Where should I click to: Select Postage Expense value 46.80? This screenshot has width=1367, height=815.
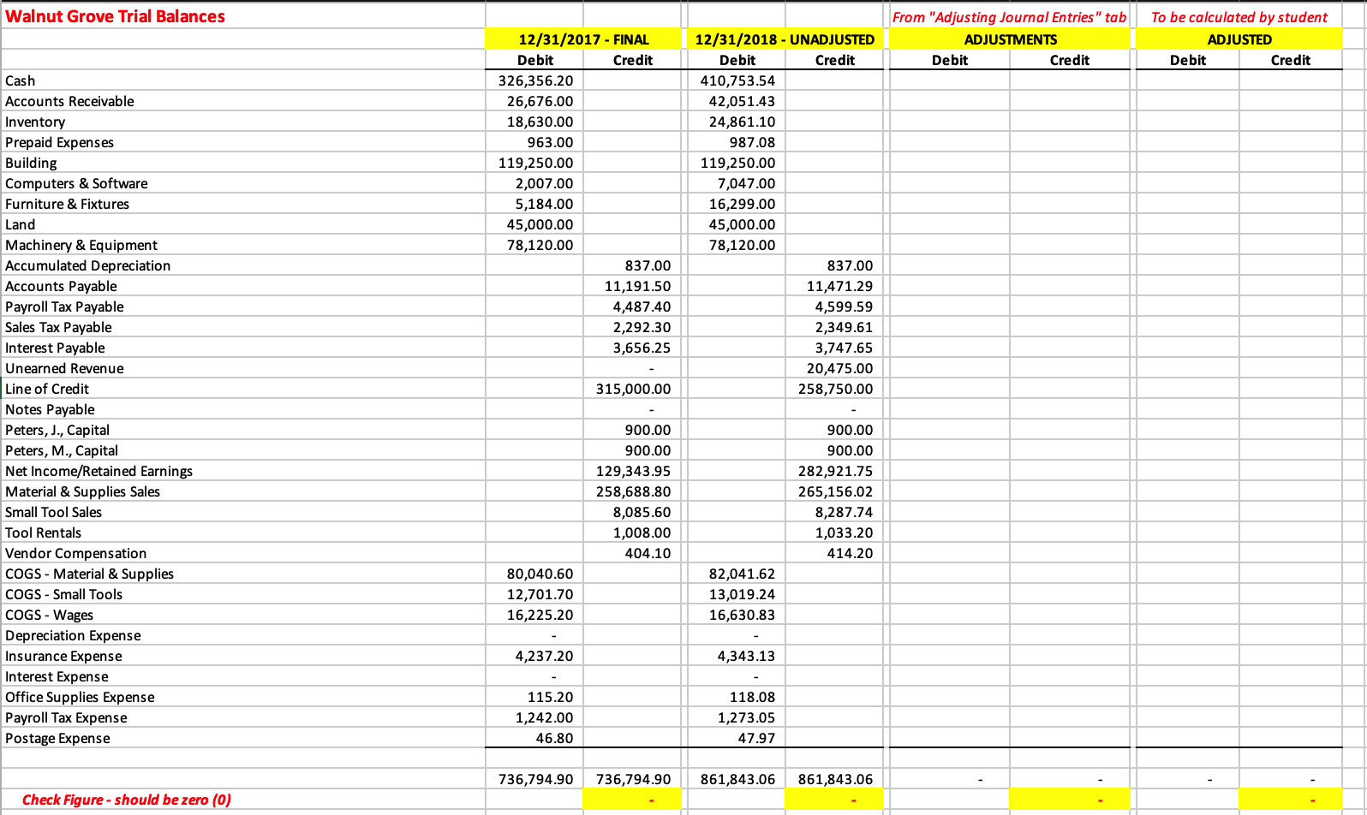534,738
